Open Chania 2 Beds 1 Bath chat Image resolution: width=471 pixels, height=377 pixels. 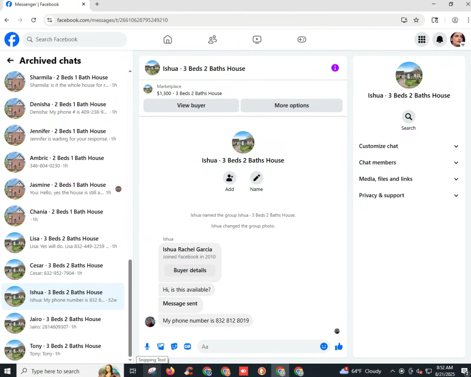tap(63, 215)
